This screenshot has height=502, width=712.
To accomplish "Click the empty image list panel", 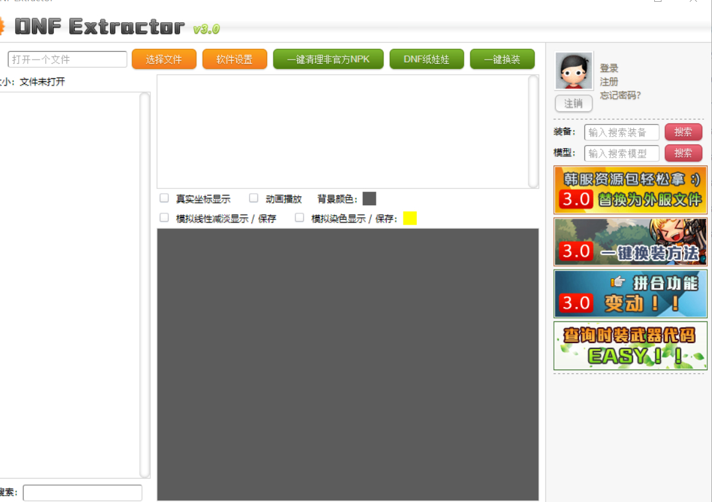I will click(x=343, y=131).
